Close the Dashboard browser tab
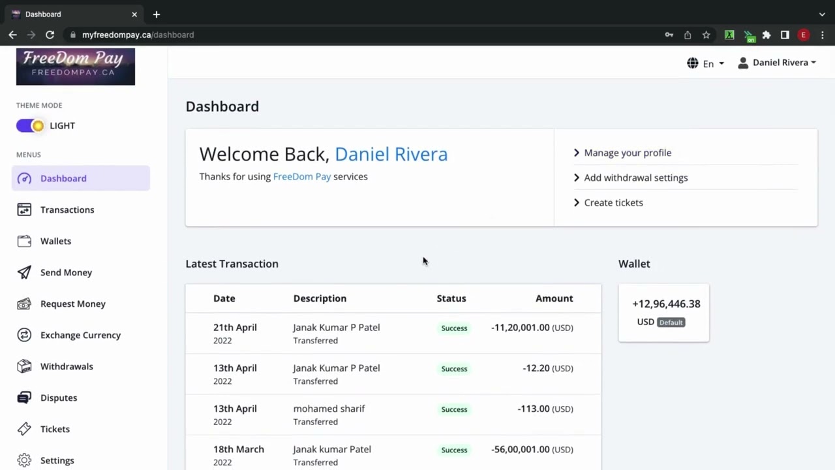This screenshot has width=835, height=470. pyautogui.click(x=134, y=14)
